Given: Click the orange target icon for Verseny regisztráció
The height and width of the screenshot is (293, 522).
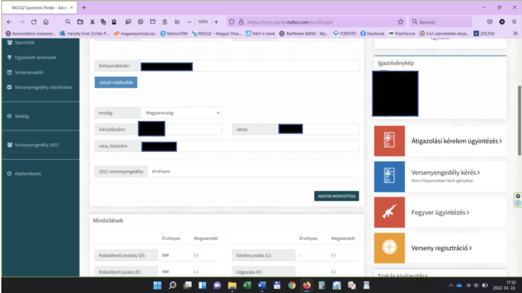Looking at the screenshot, I should 389,248.
